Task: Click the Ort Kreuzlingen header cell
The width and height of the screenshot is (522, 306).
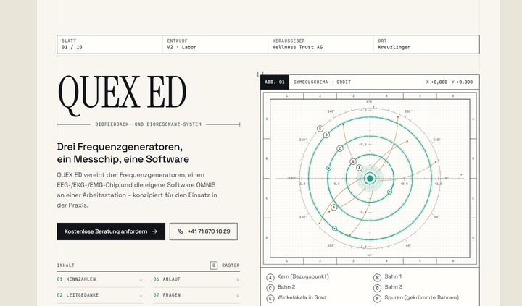Action: [x=426, y=44]
